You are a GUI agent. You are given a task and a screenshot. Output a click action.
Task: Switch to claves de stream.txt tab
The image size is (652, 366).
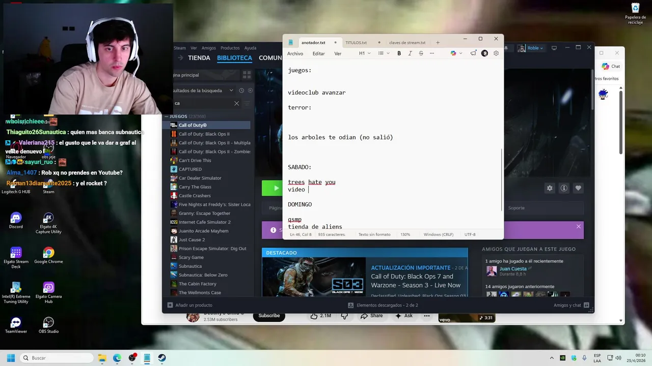click(x=407, y=43)
